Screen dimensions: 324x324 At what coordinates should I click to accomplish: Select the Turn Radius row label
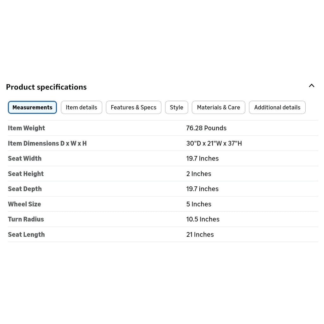pyautogui.click(x=26, y=219)
